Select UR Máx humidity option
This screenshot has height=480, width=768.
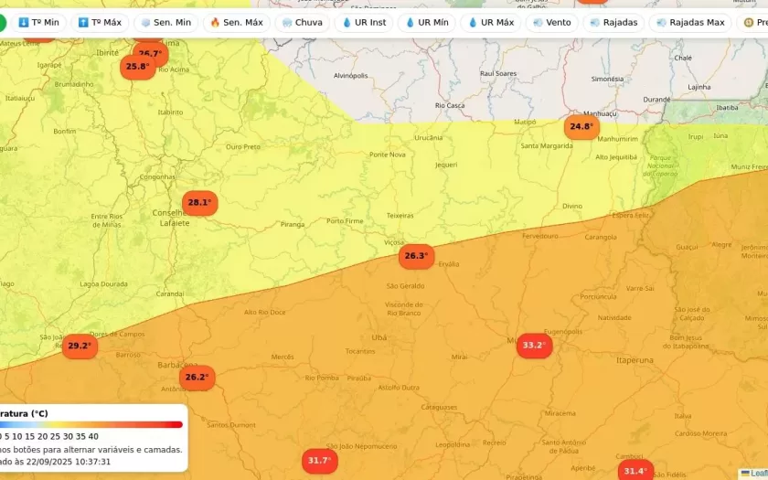(491, 22)
